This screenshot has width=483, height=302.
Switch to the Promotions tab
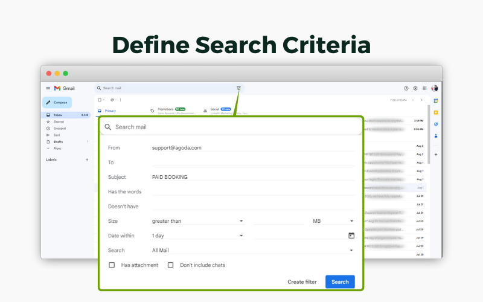tap(168, 109)
